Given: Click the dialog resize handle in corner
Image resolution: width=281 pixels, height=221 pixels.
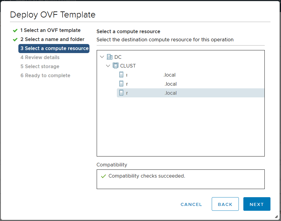Looking at the screenshot, I should [276, 217].
